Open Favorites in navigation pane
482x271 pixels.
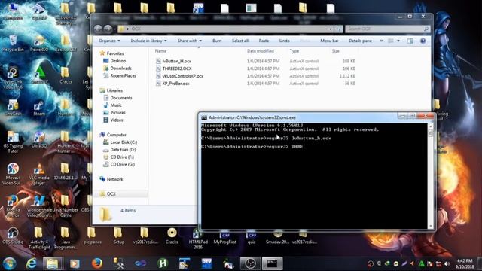click(111, 53)
